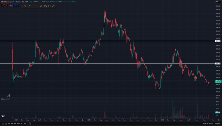Click the TradingView logo
This screenshot has height=126, width=222.
tap(3, 116)
